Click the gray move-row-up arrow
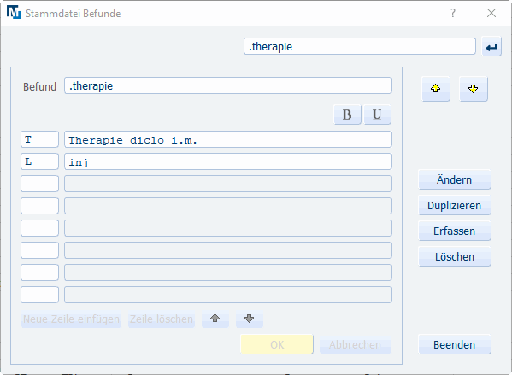Screen dimensions: 512x375 [x=215, y=319]
